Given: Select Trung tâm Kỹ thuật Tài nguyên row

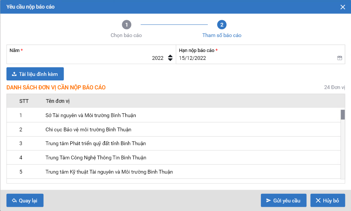Looking at the screenshot, I should [x=109, y=172].
